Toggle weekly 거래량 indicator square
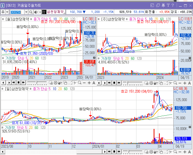The height and width of the screenshot is (155, 193). 99,58
